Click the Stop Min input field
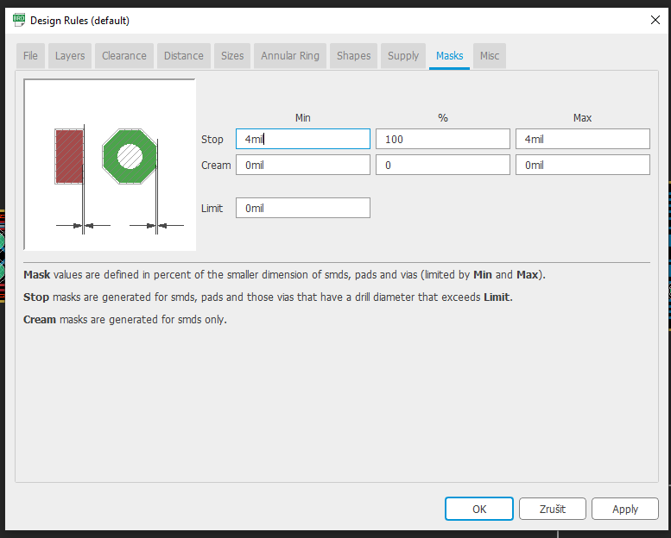The image size is (671, 538). coord(302,139)
